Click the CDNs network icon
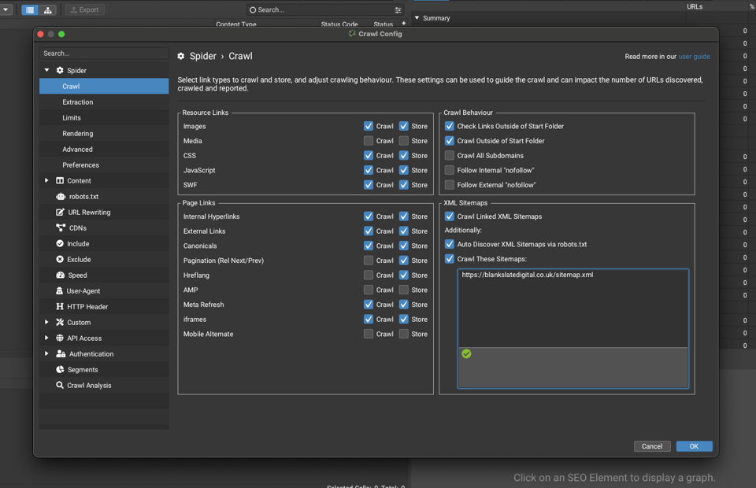The height and width of the screenshot is (488, 756). [61, 227]
